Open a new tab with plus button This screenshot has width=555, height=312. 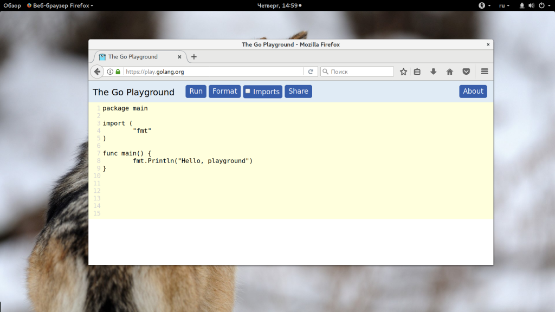tap(194, 57)
